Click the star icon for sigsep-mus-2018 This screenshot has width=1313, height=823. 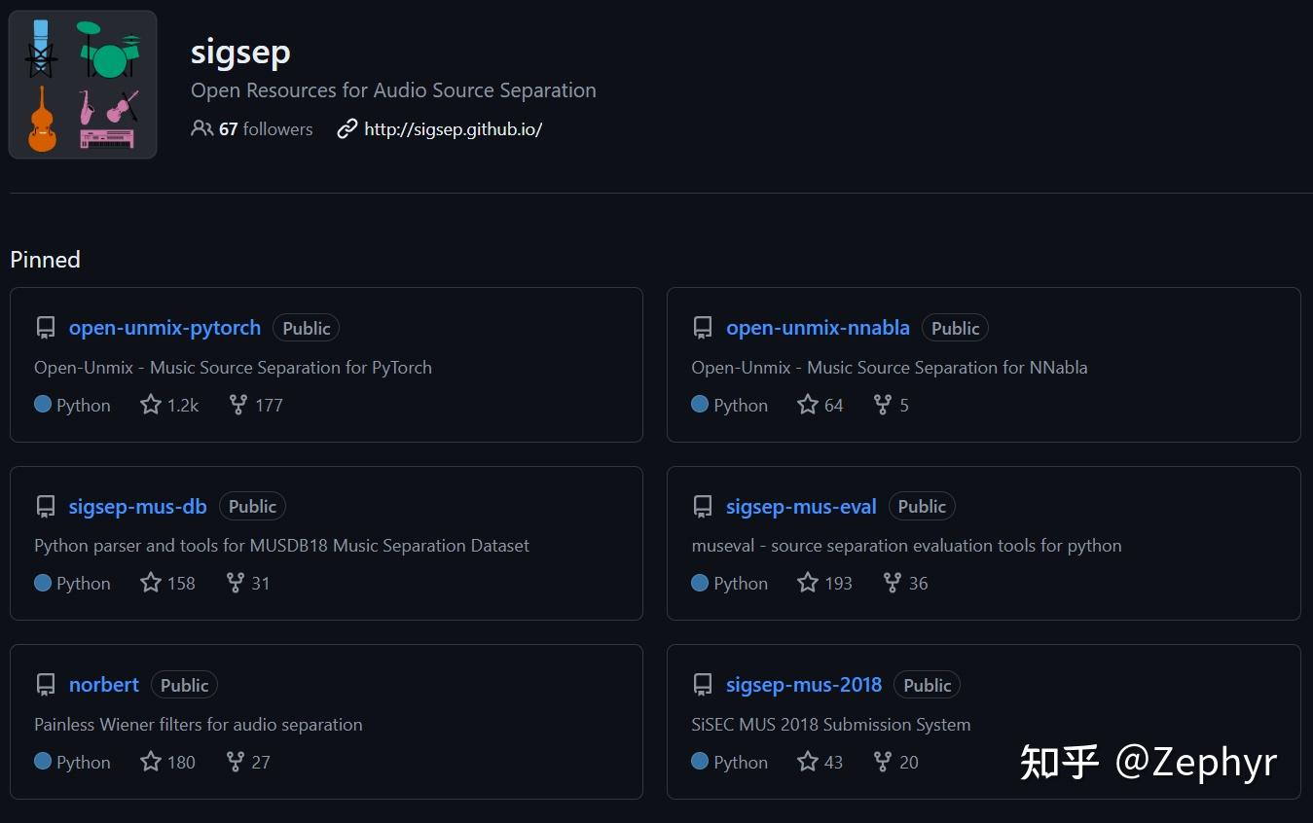[x=808, y=762]
